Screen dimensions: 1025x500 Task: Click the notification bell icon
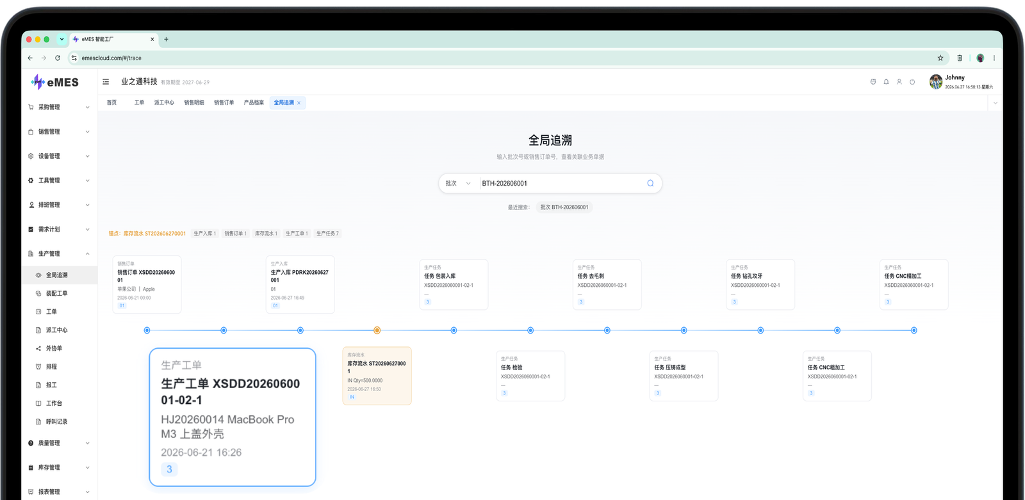(886, 82)
